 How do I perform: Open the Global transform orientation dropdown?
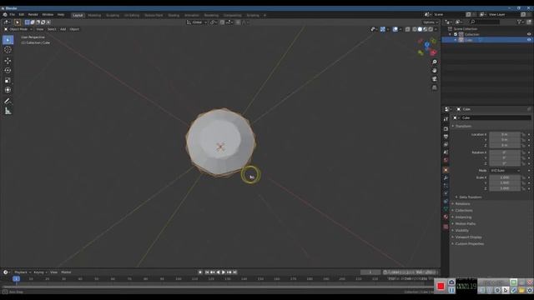click(197, 22)
